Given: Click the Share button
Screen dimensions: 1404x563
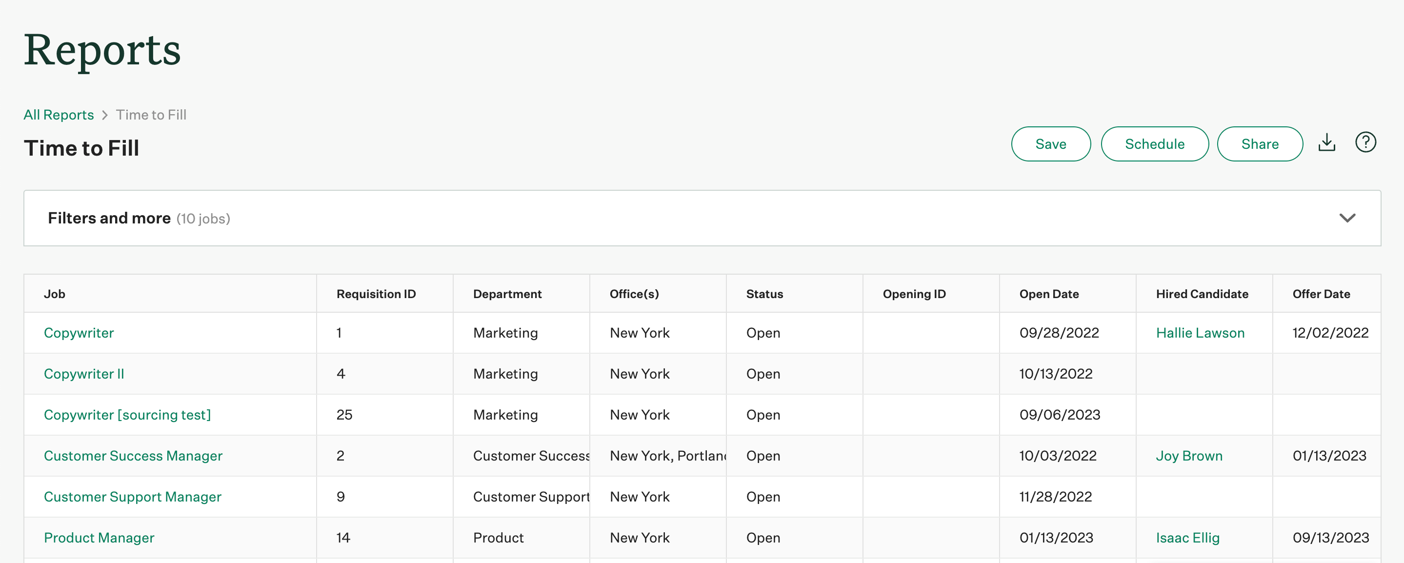Looking at the screenshot, I should [1260, 144].
